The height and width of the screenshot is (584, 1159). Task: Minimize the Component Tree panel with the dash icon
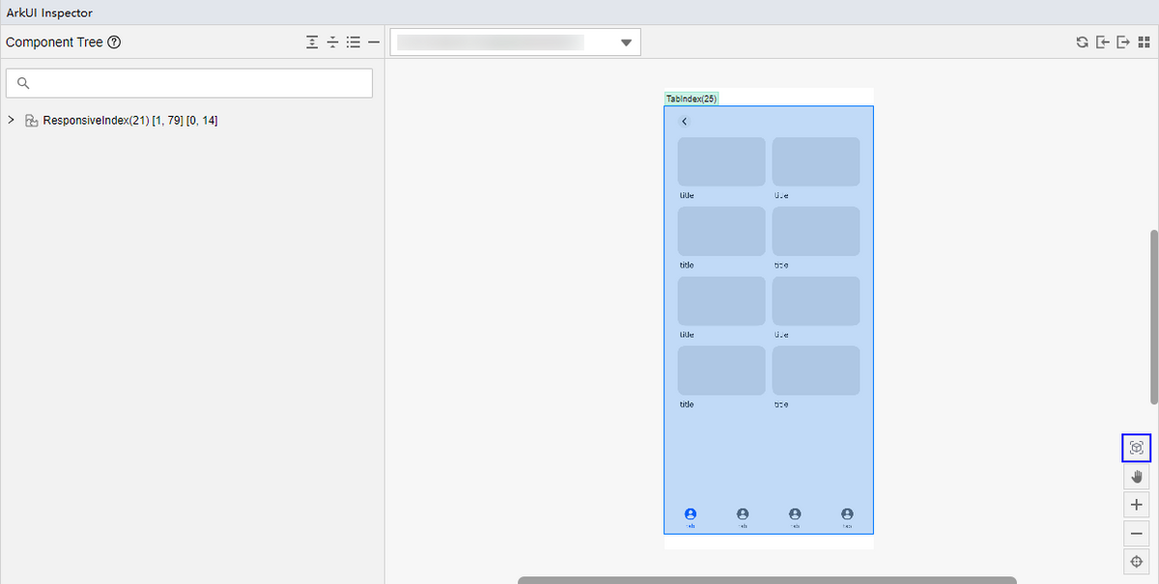point(374,42)
